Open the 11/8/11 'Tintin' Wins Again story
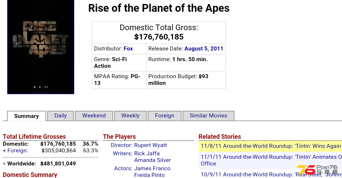The width and height of the screenshot is (342, 178). (271, 146)
